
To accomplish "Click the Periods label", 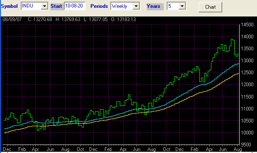I will coord(99,6).
